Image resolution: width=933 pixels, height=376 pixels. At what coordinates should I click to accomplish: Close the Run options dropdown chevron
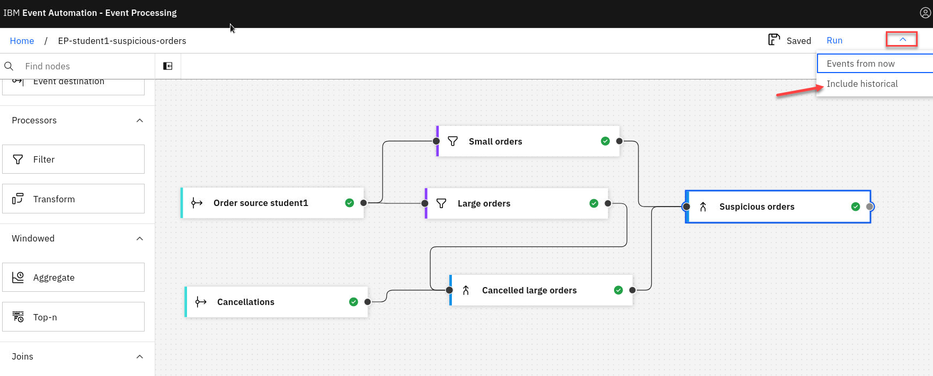(x=902, y=40)
